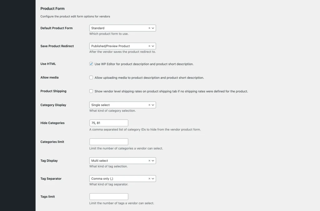
Task: Open the Default Product Form dropdown arrow
Action: (x=153, y=28)
